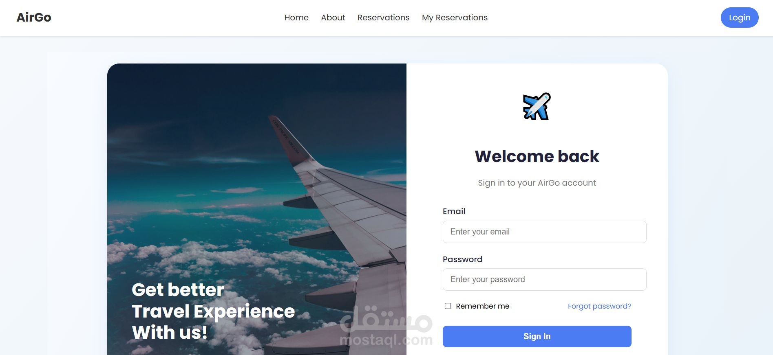773x355 pixels.
Task: Click the Welcome back heading
Action: [537, 156]
